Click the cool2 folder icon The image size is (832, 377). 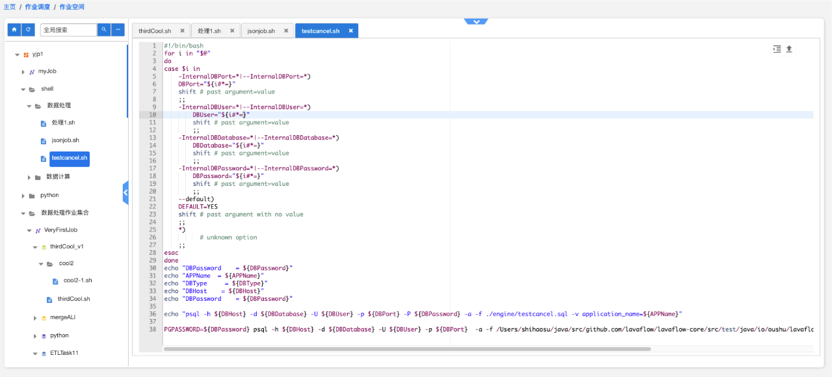(49, 264)
